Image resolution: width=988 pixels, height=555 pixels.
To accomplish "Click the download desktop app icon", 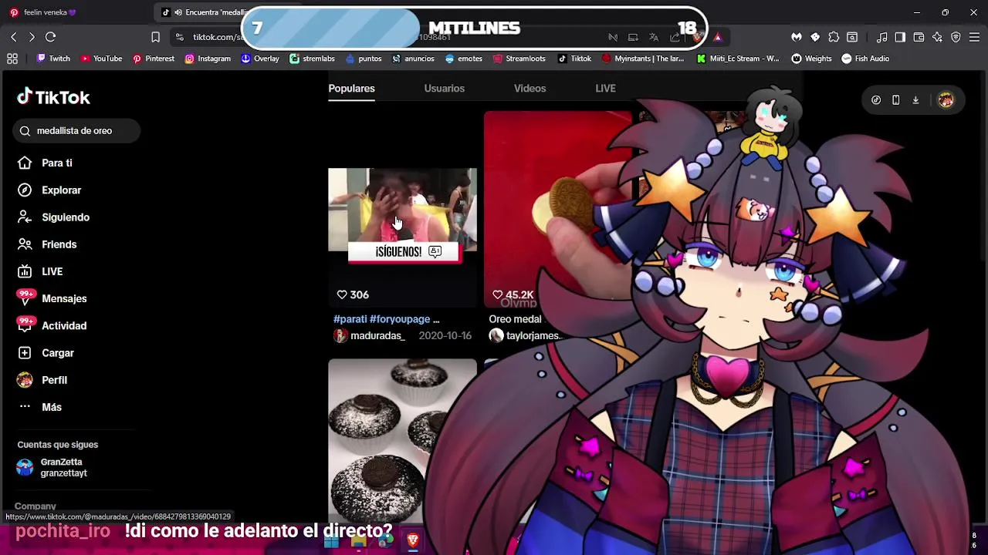I will point(915,100).
